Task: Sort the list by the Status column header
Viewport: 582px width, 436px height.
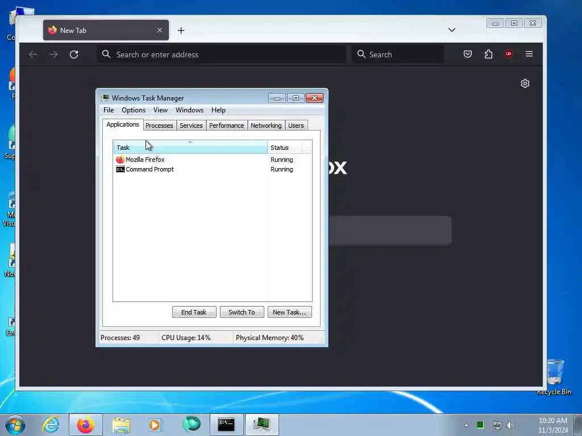Action: [x=284, y=148]
